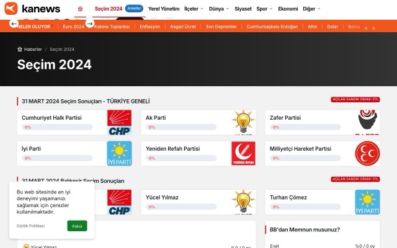Open the Dolar trending link
The width and height of the screenshot is (397, 248).
point(332,27)
